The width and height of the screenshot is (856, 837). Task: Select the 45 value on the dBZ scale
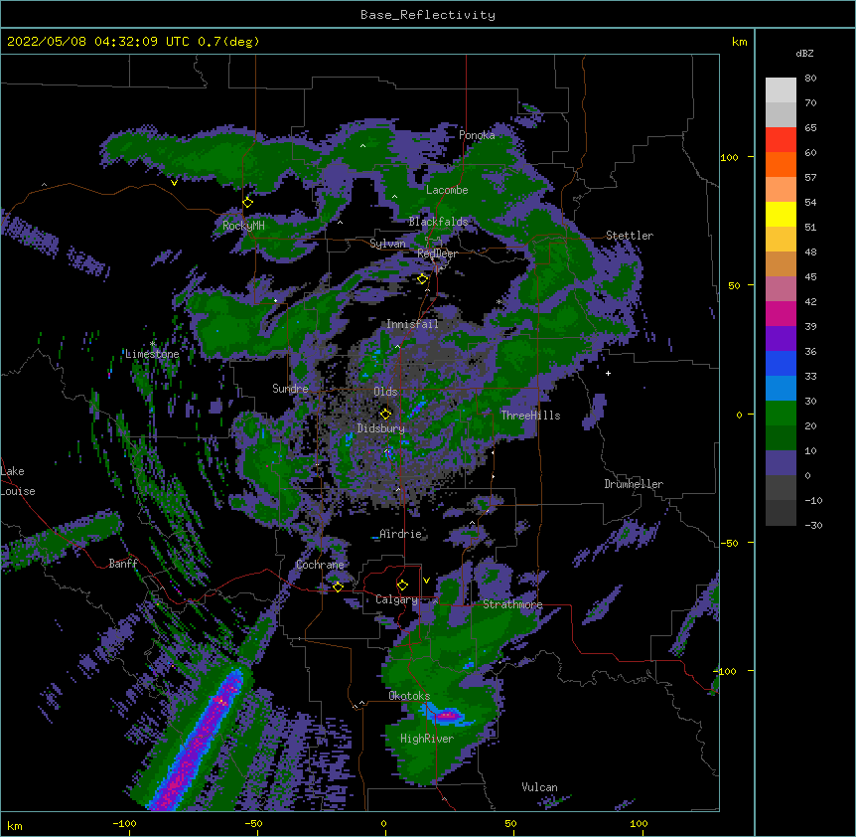tap(810, 277)
